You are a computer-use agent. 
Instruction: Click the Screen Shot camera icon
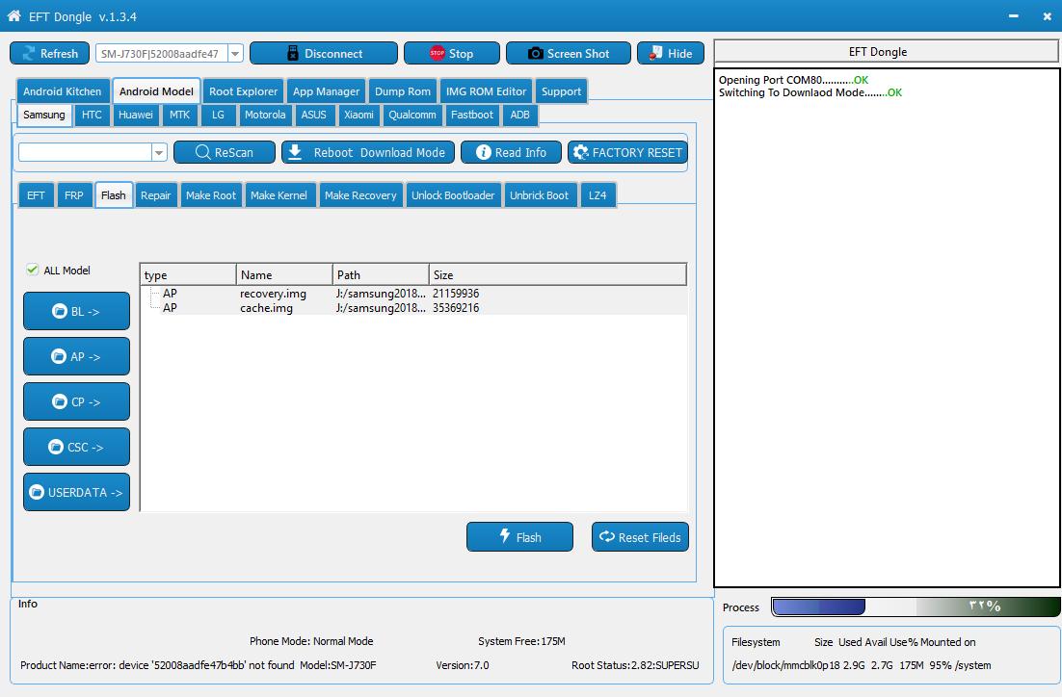pyautogui.click(x=535, y=54)
